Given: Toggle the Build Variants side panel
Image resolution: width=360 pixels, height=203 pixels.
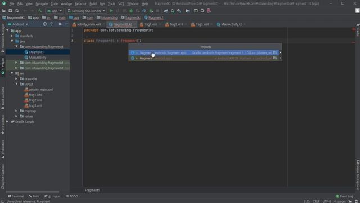Looking at the screenshot, I should (x=3, y=98).
